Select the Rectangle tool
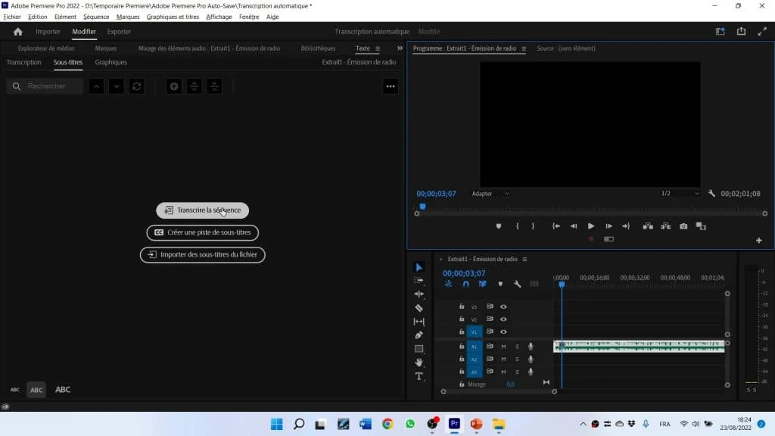The width and height of the screenshot is (775, 436). point(419,348)
